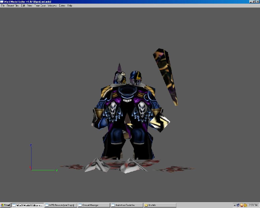The height and width of the screenshot is (208, 260).
Task: Switch to MPQ Browser taskbar window
Action: click(x=61, y=205)
